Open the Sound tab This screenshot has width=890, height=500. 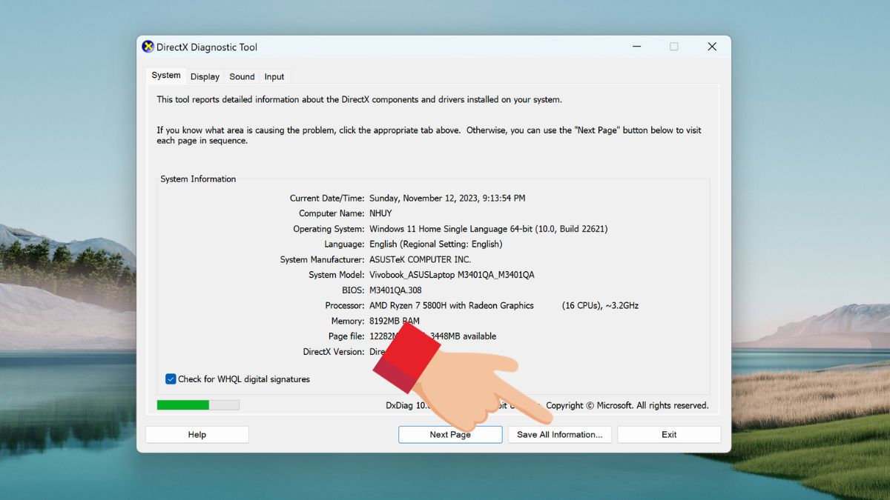coord(242,76)
